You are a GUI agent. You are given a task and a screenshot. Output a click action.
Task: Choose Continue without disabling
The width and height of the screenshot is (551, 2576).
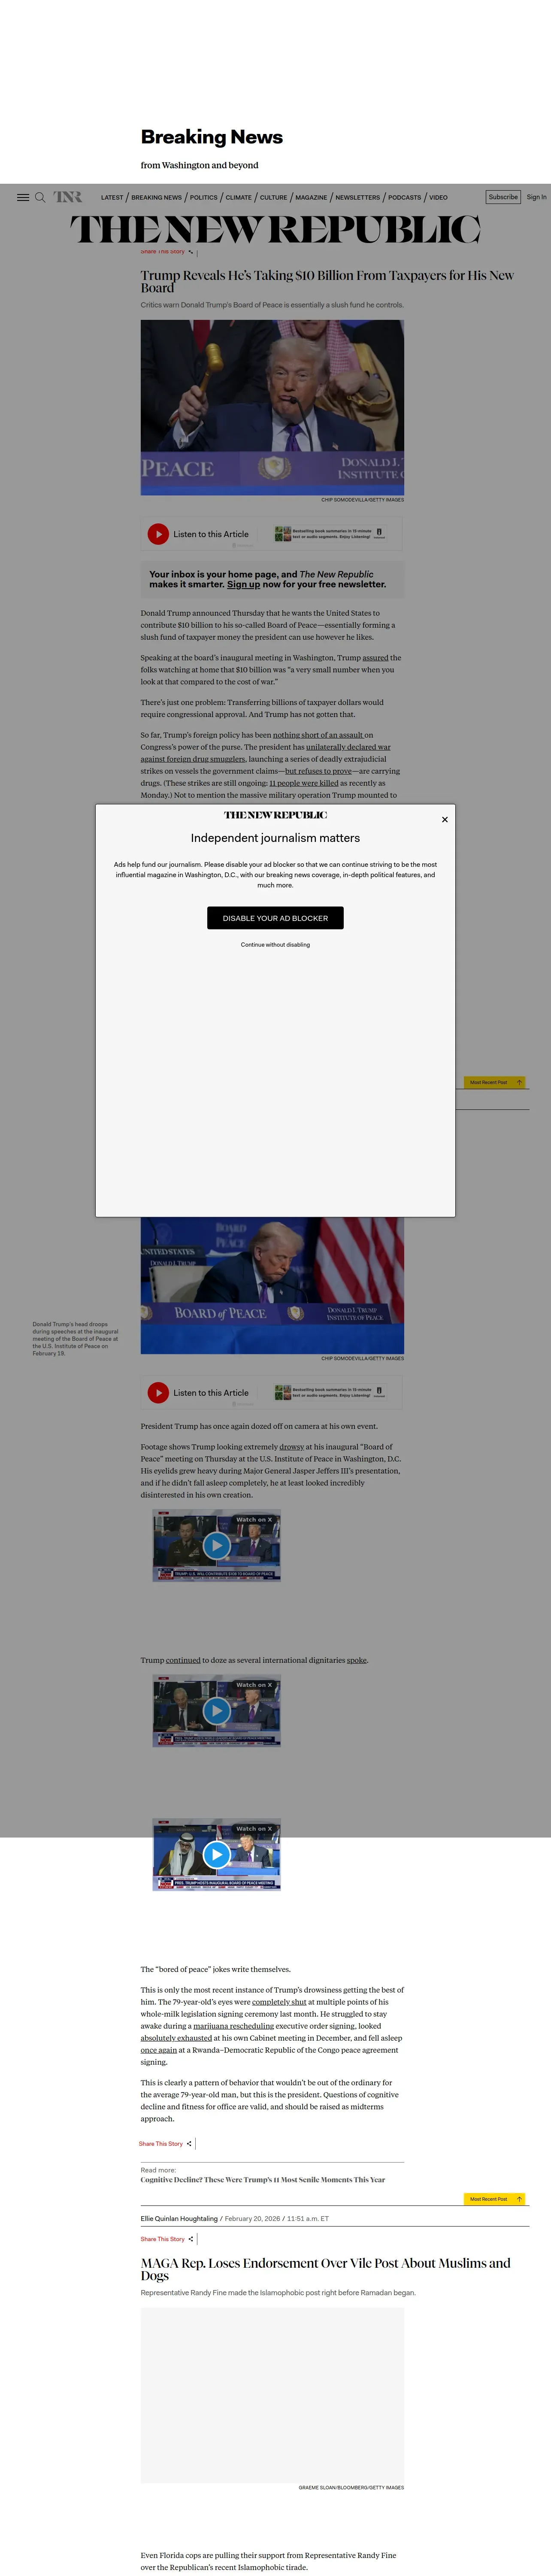click(x=275, y=944)
